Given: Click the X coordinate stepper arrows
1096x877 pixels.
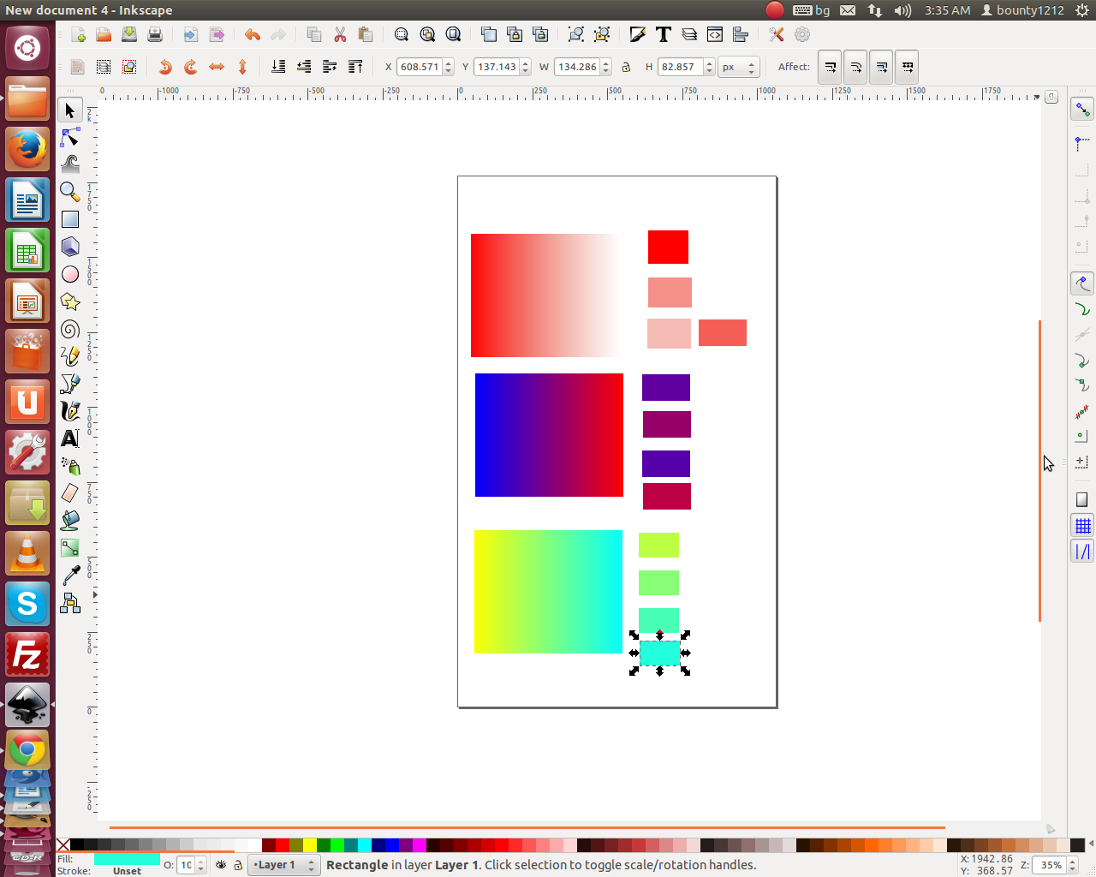Looking at the screenshot, I should coord(449,67).
